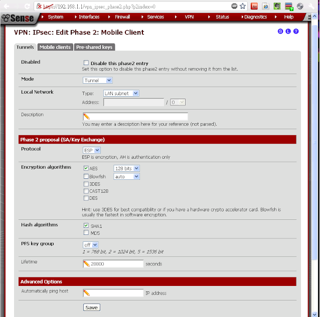Image resolution: width=321 pixels, height=317 pixels.
Task: Open AES 128 bits key length dropdown
Action: (127, 168)
